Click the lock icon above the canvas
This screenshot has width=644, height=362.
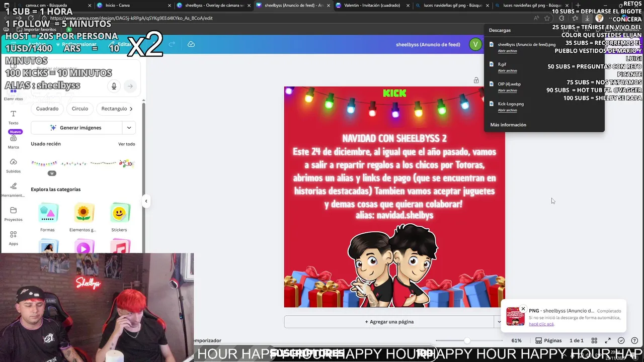tap(476, 80)
